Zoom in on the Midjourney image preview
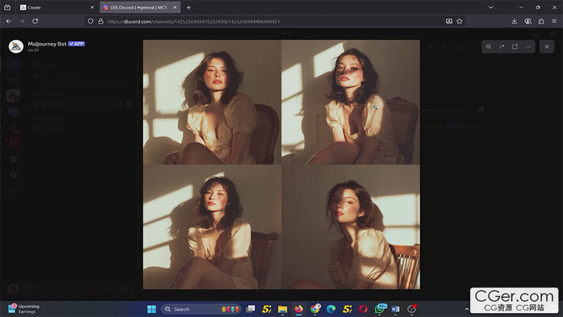Viewport: 563px width, 317px height. click(489, 47)
